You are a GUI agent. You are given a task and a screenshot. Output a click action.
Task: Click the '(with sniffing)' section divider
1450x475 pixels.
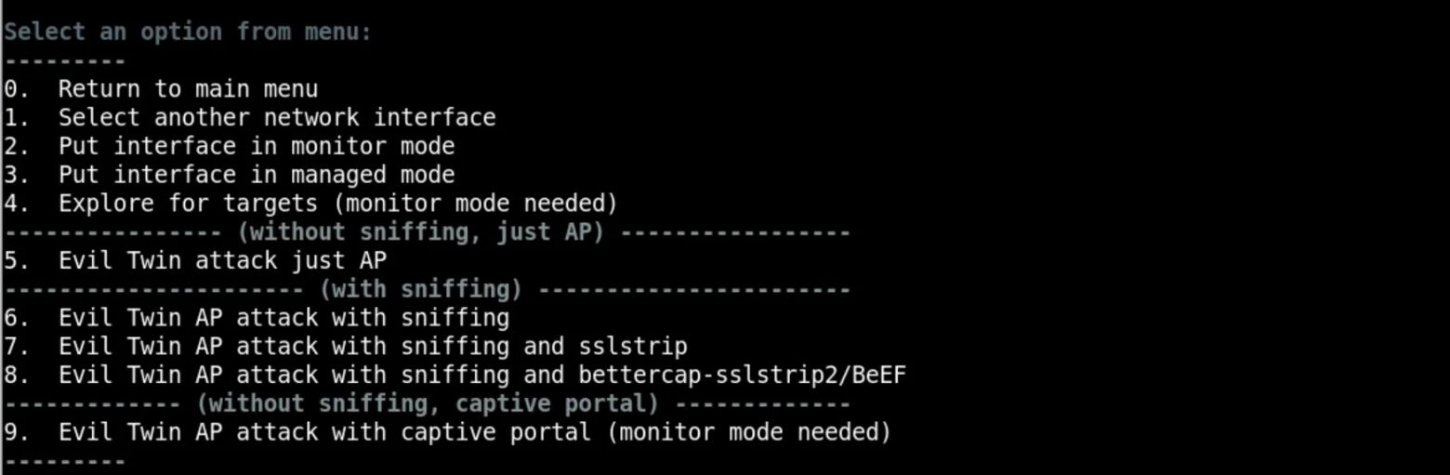(420, 289)
